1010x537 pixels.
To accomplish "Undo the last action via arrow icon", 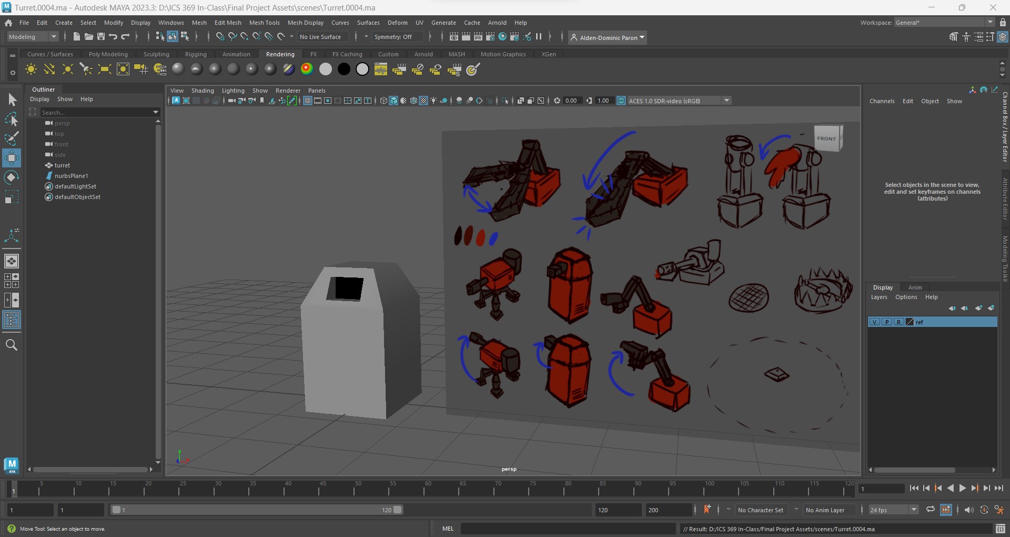I will coord(113,36).
